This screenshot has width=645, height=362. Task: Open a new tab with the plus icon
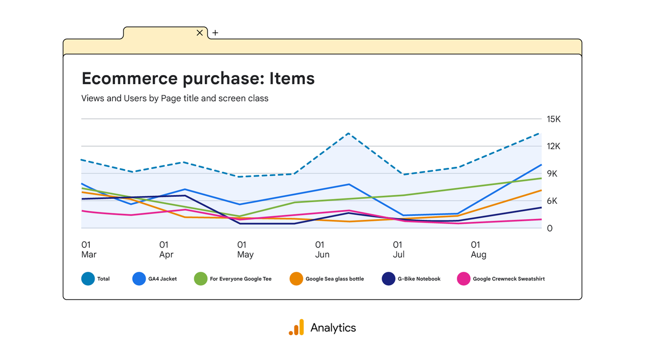(215, 33)
